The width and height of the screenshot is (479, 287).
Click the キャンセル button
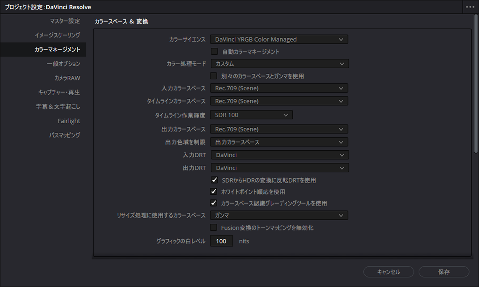click(x=389, y=272)
